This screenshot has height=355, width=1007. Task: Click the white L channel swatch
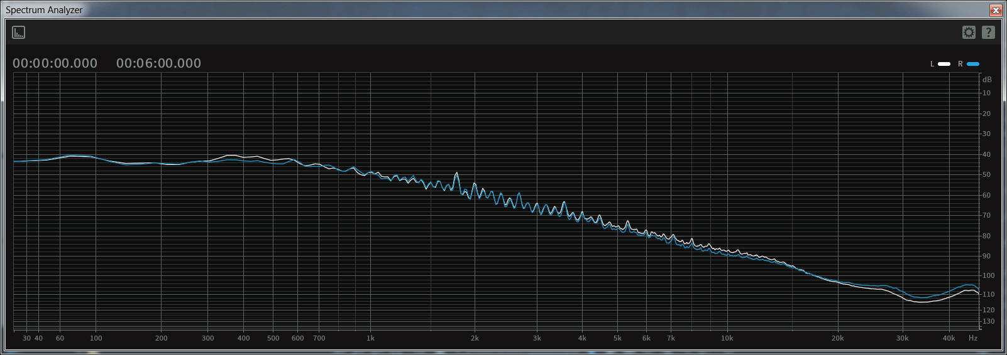tap(944, 64)
